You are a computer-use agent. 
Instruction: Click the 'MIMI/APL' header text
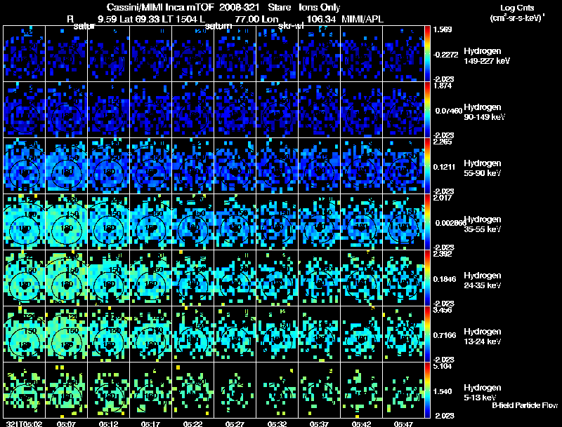362,19
